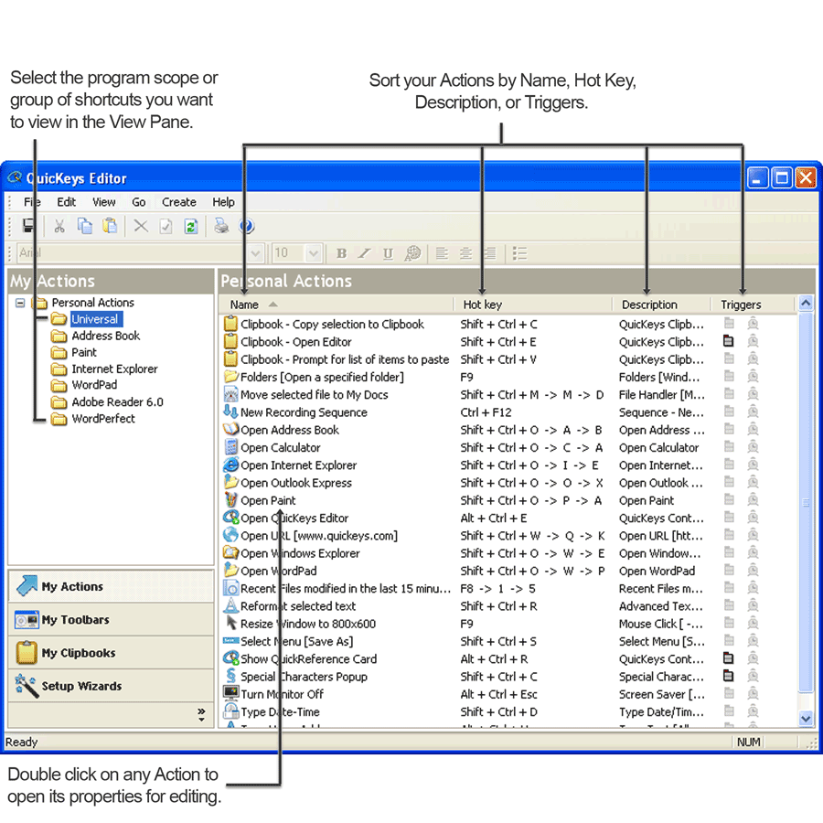Viewport: 823px width, 823px height.
Task: Select the "Open Outlook Express" action
Action: [296, 483]
